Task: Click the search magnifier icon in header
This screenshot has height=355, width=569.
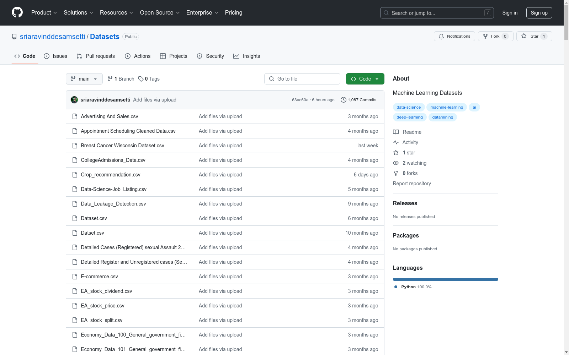Action: [386, 13]
